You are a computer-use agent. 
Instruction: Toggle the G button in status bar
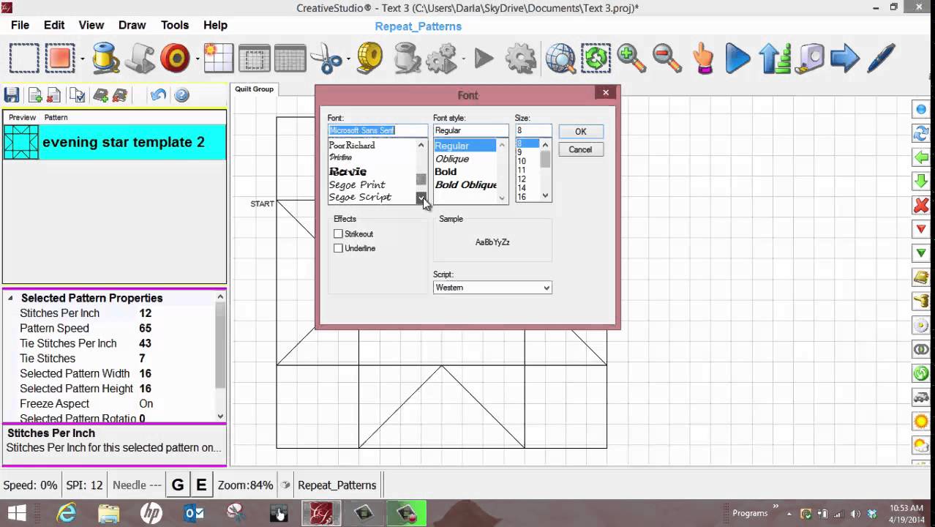click(x=178, y=485)
